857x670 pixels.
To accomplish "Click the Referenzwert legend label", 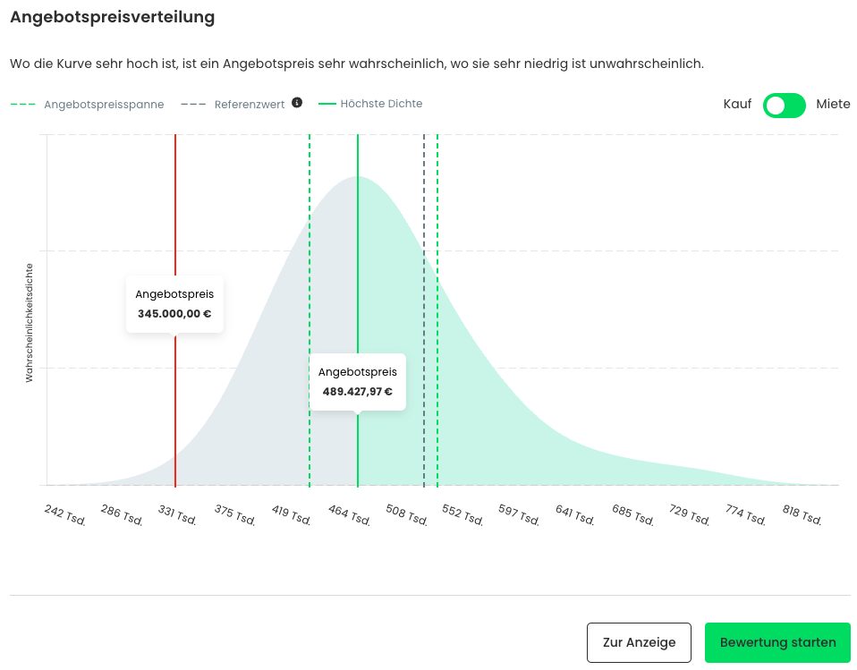I will pyautogui.click(x=249, y=104).
